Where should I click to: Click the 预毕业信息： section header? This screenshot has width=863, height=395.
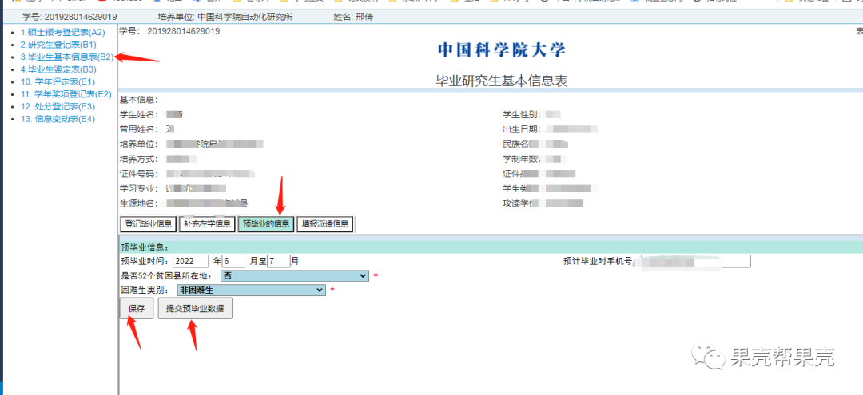pyautogui.click(x=145, y=247)
